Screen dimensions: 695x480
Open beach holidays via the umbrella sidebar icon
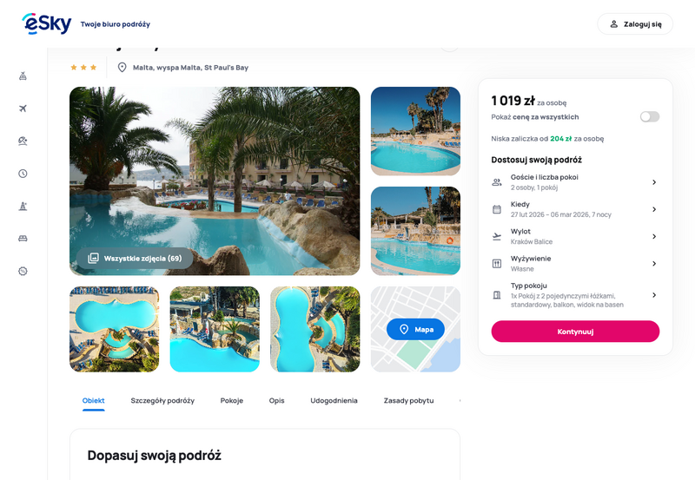[23, 141]
